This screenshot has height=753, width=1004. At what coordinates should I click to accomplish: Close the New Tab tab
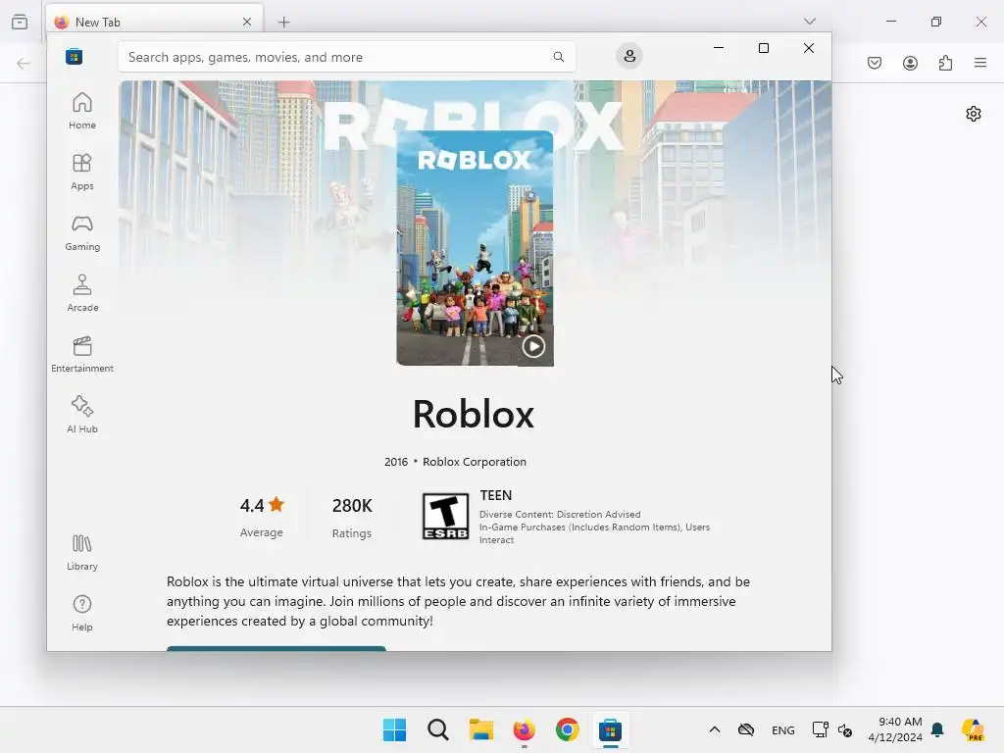(247, 22)
